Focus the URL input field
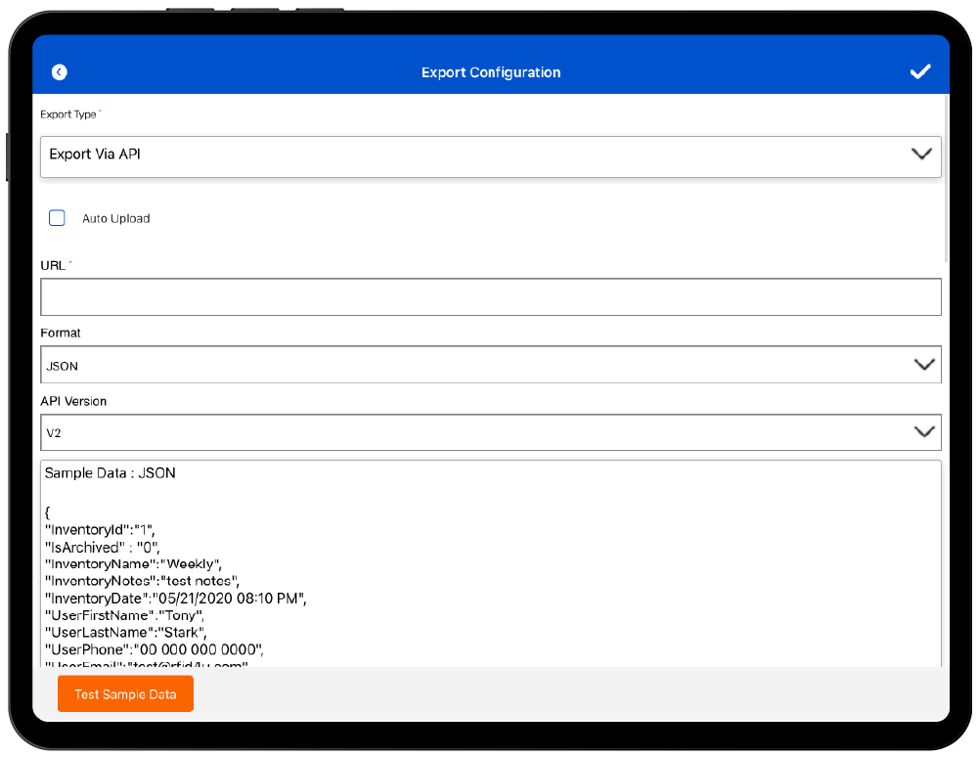 (x=490, y=297)
